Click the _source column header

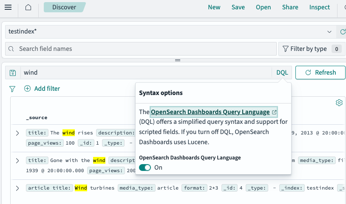tap(37, 118)
